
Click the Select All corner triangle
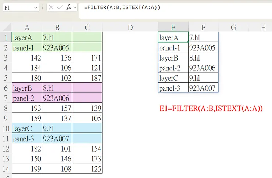pos(7,28)
